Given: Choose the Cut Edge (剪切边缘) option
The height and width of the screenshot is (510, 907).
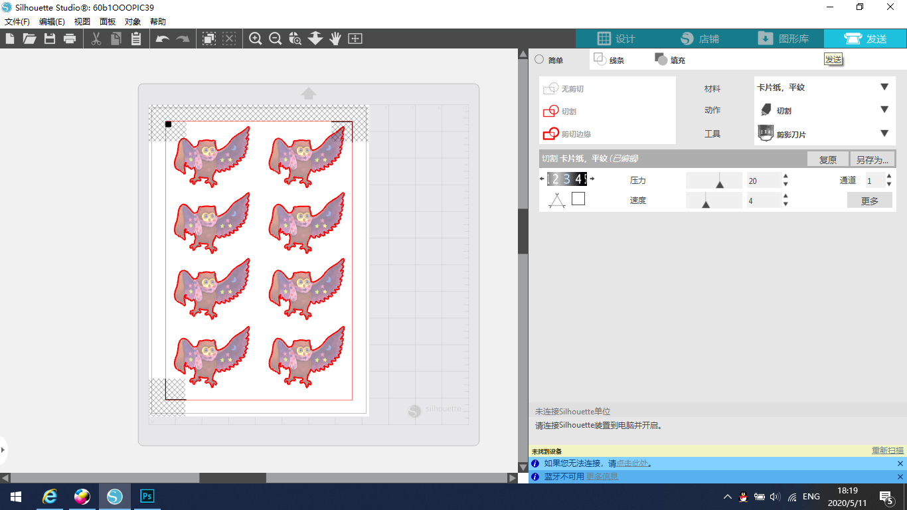Looking at the screenshot, I should click(567, 133).
